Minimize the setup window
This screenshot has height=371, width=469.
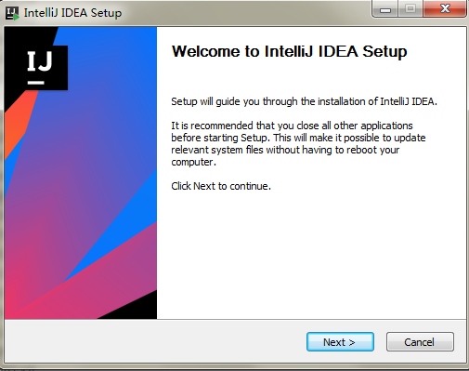[x=385, y=9]
